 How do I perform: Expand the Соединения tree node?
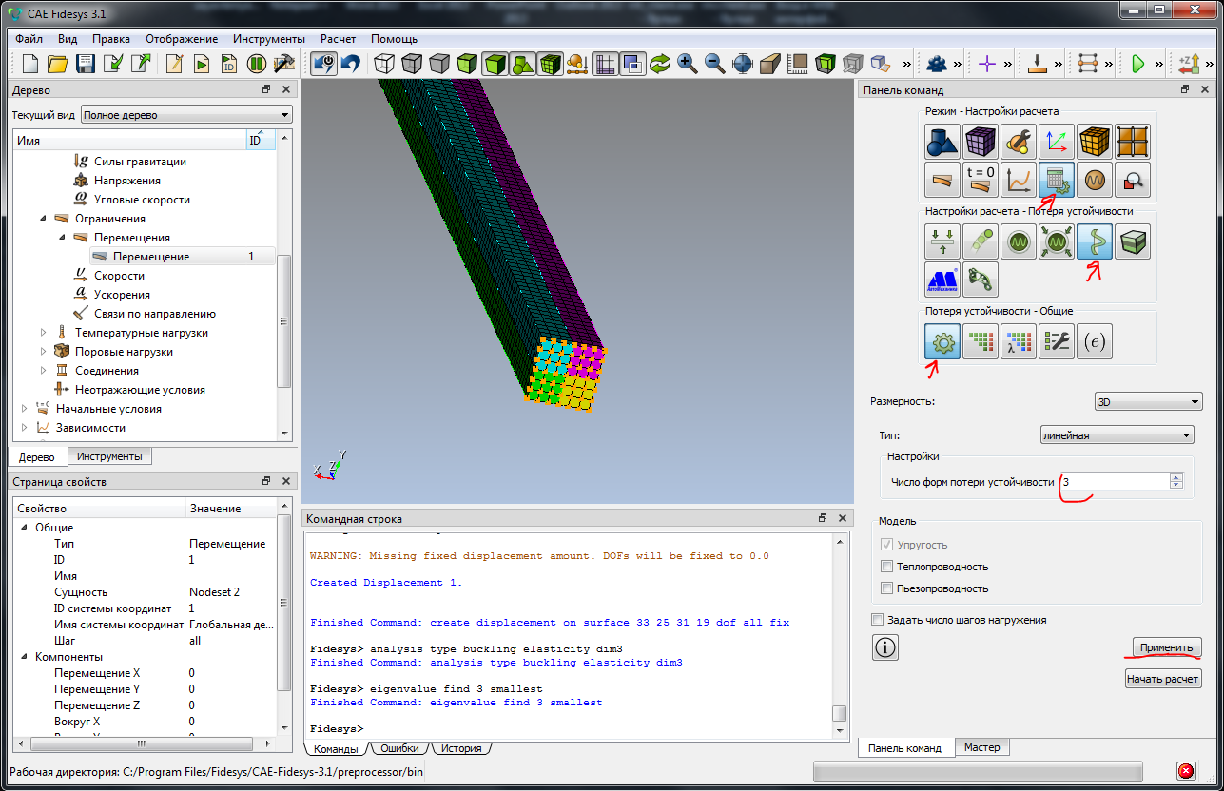point(43,371)
